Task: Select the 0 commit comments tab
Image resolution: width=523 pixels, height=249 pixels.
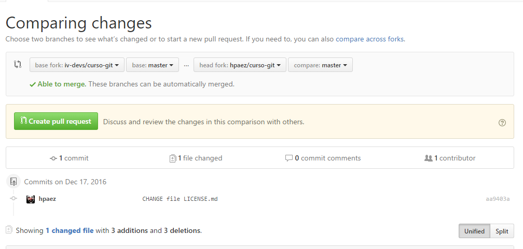Action: click(323, 158)
